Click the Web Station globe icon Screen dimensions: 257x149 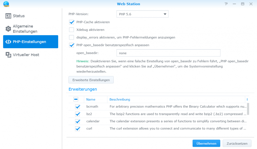coord(6,4)
